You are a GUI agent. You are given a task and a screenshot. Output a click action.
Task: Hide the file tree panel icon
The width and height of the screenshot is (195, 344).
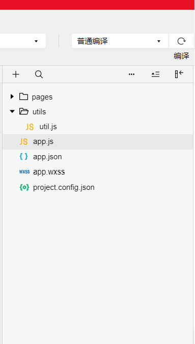179,74
